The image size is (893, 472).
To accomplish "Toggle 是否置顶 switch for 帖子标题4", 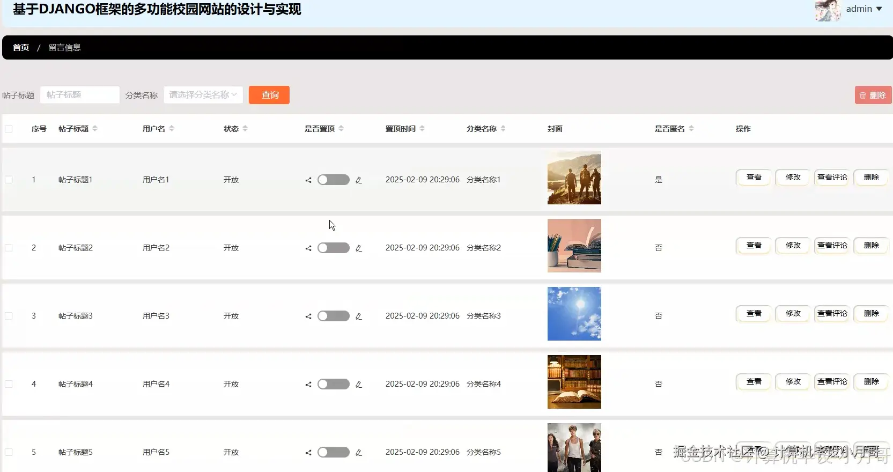I will (x=333, y=384).
